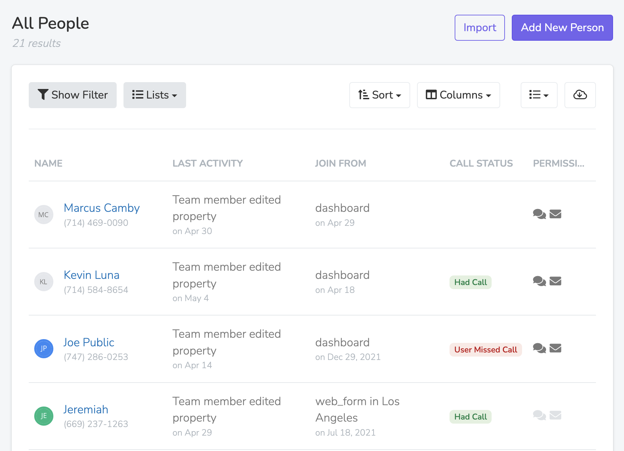Click phone number (747) 286-0253
Image resolution: width=624 pixels, height=451 pixels.
pyautogui.click(x=96, y=357)
